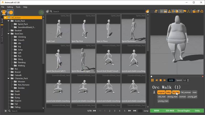Toggle the orange flag marker option
The width and height of the screenshot is (205, 115).
pyautogui.click(x=185, y=11)
